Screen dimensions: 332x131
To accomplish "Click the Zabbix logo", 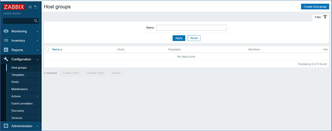I will click(14, 7).
